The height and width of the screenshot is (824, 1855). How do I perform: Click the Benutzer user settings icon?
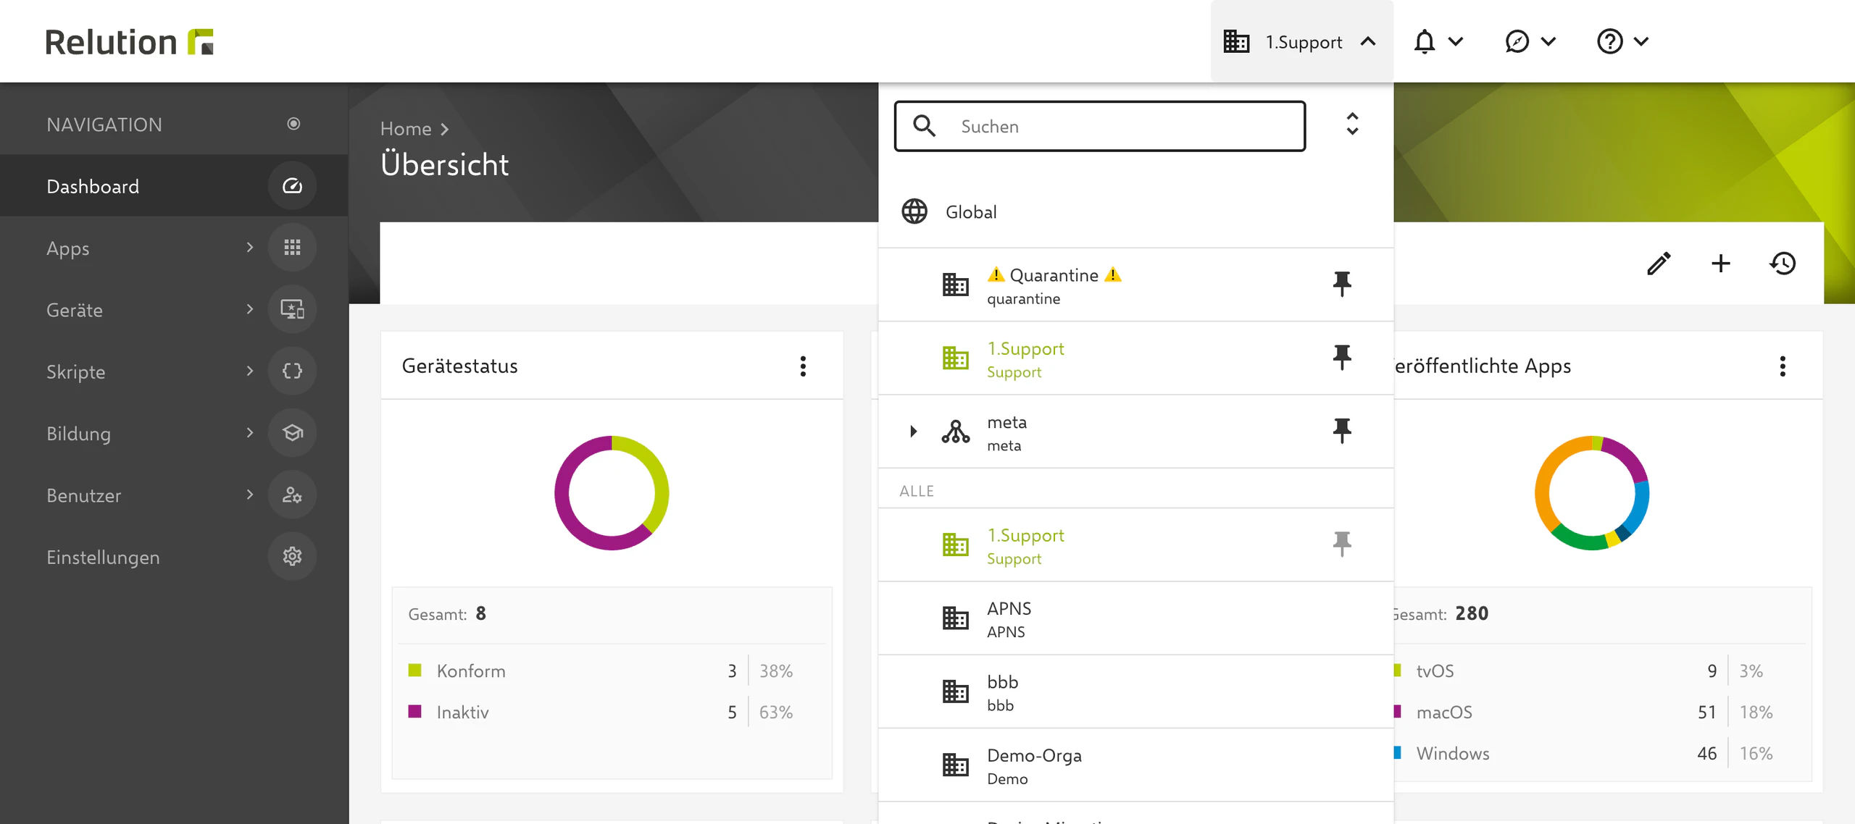click(292, 495)
